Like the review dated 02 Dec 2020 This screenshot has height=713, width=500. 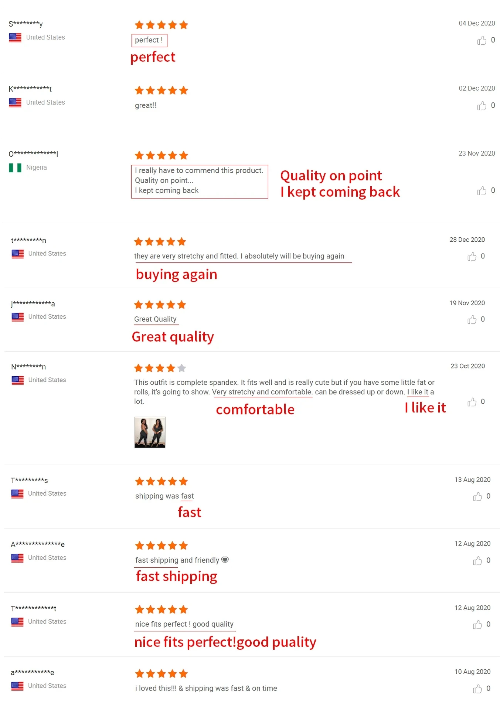coord(482,106)
